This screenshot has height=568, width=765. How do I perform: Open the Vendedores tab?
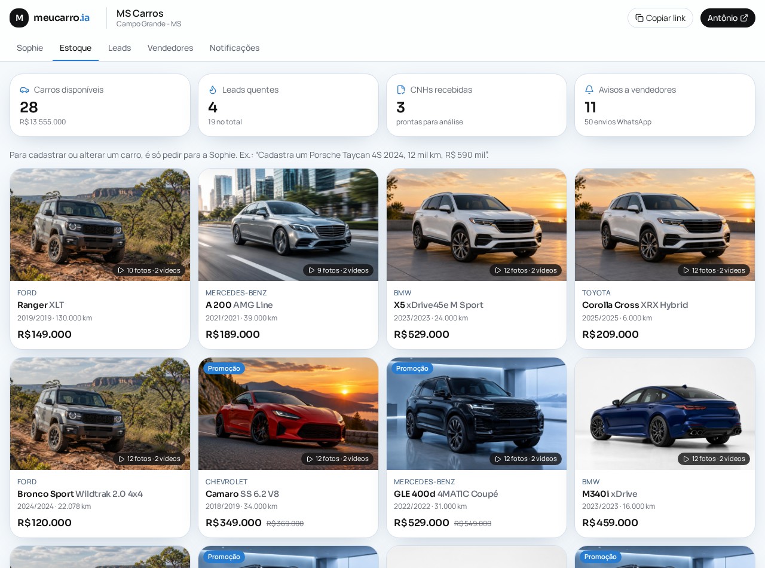[170, 48]
